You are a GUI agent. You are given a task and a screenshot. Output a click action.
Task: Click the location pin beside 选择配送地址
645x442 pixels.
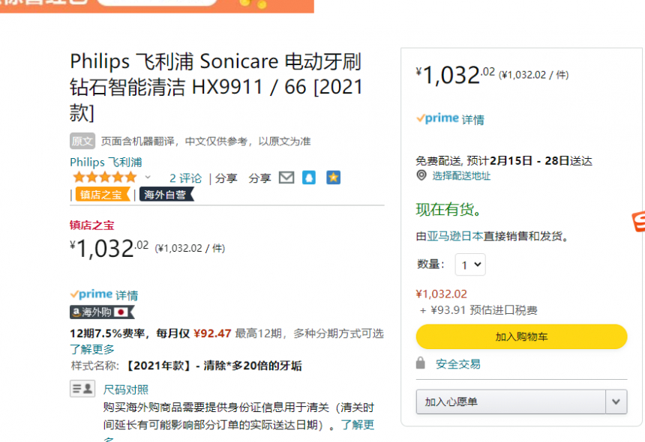click(x=421, y=176)
